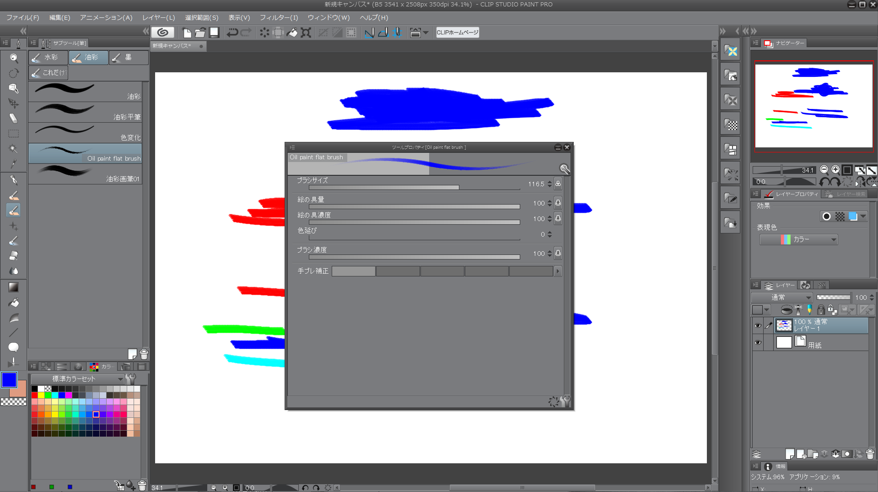Select the 油彩画筆01 brush
878x492 pixels.
(x=85, y=174)
